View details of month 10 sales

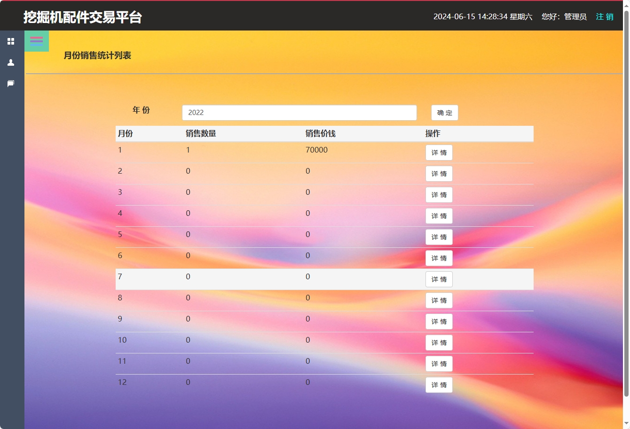point(439,342)
